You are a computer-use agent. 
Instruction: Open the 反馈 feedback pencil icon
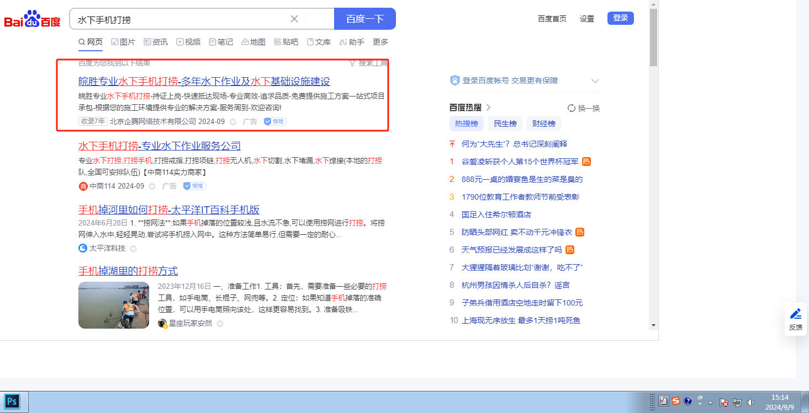coord(796,314)
